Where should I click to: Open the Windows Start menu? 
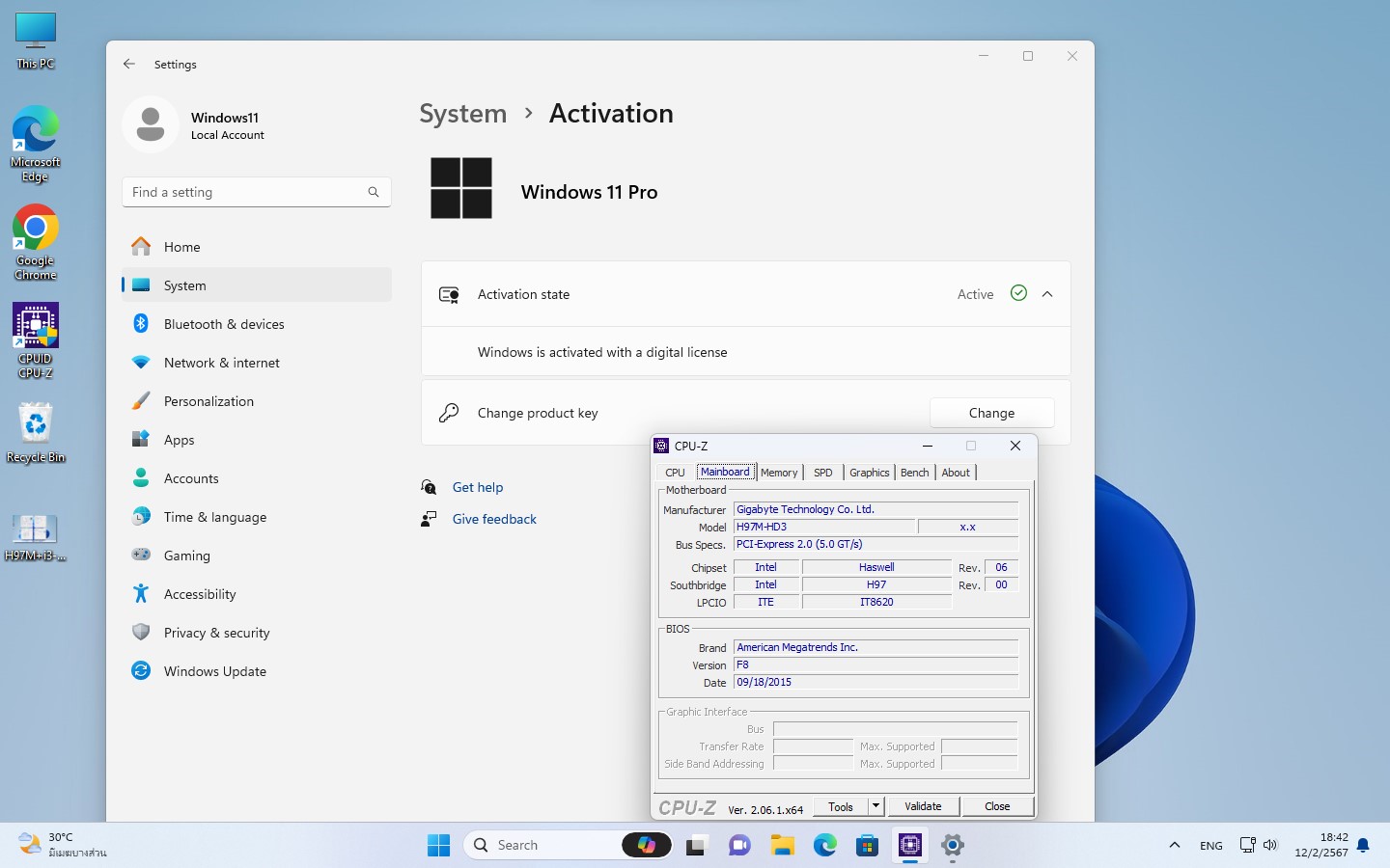pos(438,846)
